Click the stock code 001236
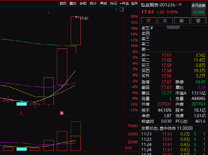 click(x=167, y=5)
